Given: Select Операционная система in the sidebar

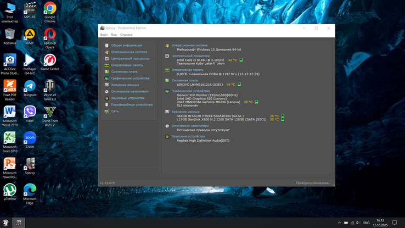Looking at the screenshot, I should click(129, 52).
